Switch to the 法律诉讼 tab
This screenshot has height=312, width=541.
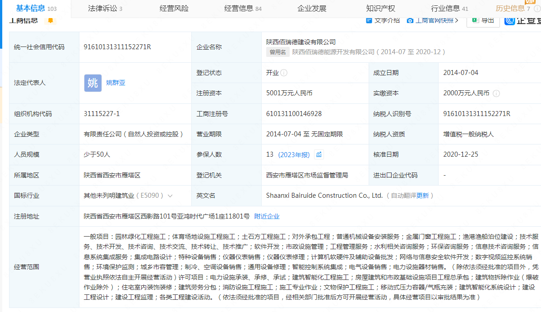(105, 9)
